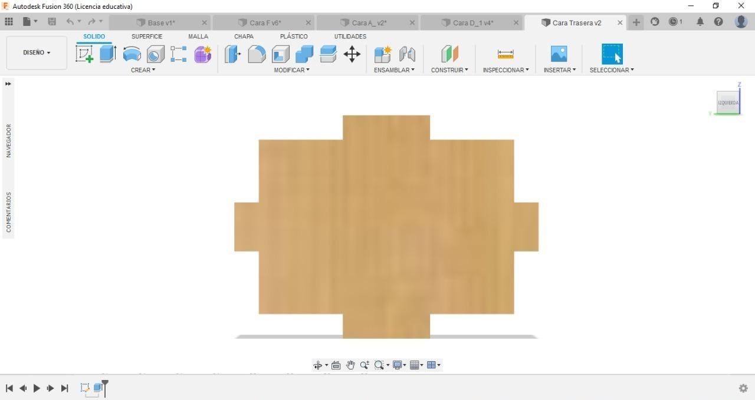Select the Rectangular Pattern tool

click(179, 54)
